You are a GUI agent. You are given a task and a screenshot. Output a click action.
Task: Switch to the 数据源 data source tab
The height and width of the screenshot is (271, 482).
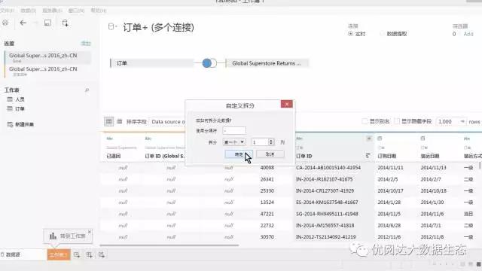(13, 254)
